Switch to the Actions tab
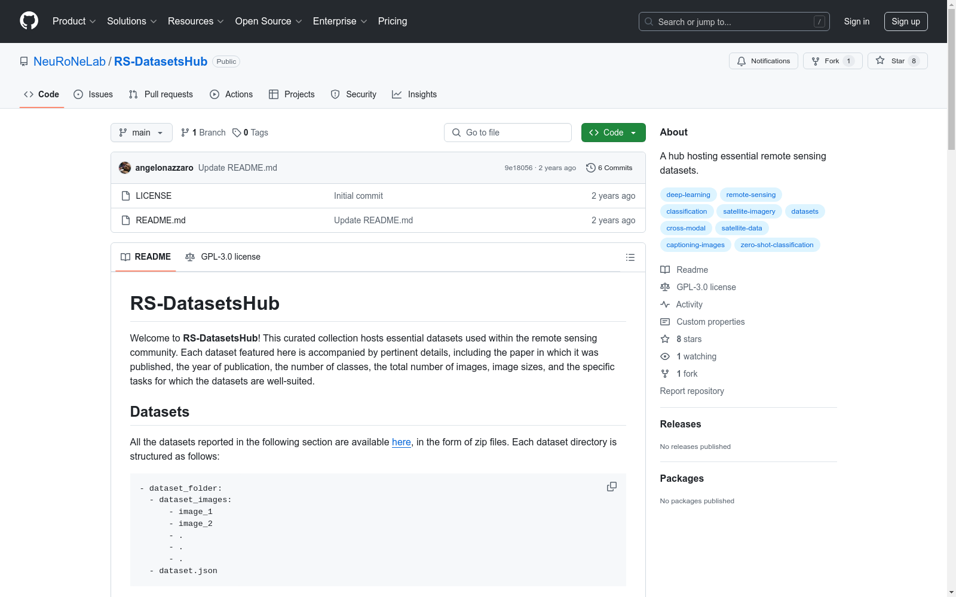 231,94
